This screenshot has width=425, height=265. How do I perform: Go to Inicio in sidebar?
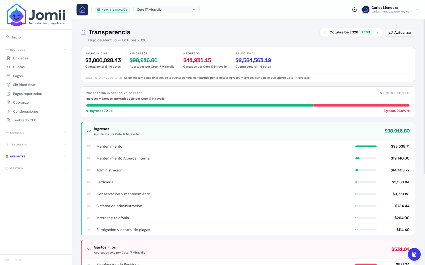point(36,37)
